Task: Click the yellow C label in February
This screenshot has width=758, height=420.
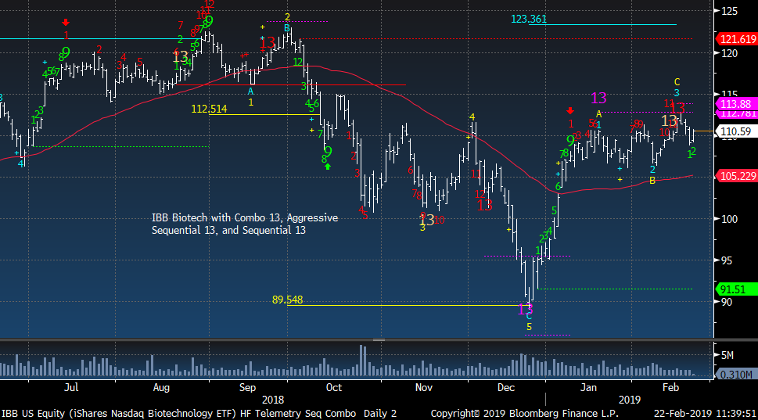Action: 677,82
